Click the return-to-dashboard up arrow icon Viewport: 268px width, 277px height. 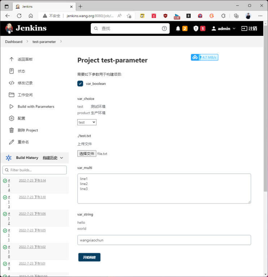(x=12, y=59)
